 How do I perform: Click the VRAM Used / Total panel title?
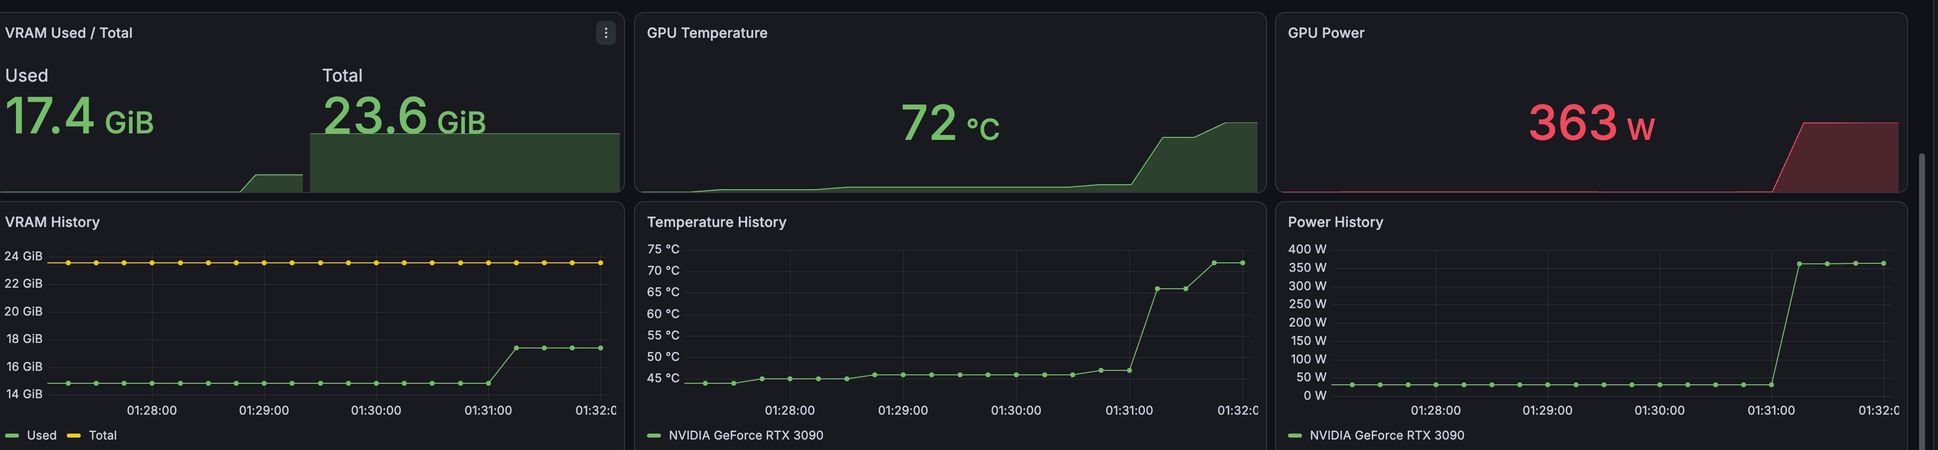click(x=68, y=33)
